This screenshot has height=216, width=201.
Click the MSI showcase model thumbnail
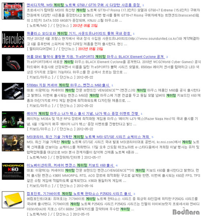(x=13, y=143)
